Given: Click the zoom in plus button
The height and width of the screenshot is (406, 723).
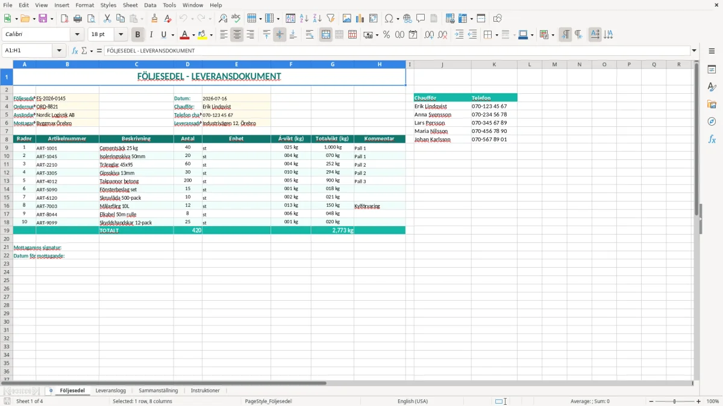Looking at the screenshot, I should point(699,401).
